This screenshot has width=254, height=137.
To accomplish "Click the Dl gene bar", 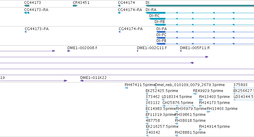I will [x=200, y=6].
